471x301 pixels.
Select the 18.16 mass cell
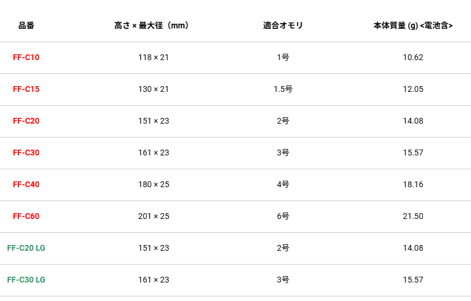(x=413, y=185)
